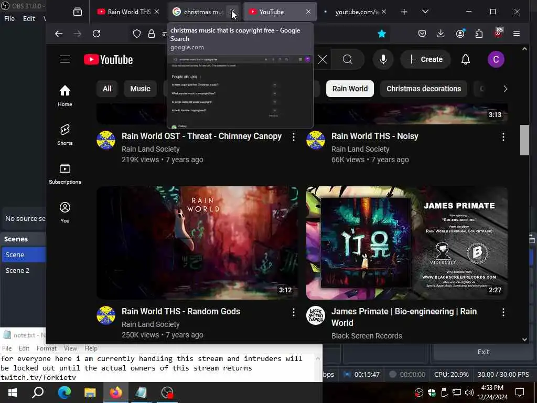The image size is (537, 403).
Task: Open Rain World OST Chimney Canopy title
Action: [x=201, y=136]
